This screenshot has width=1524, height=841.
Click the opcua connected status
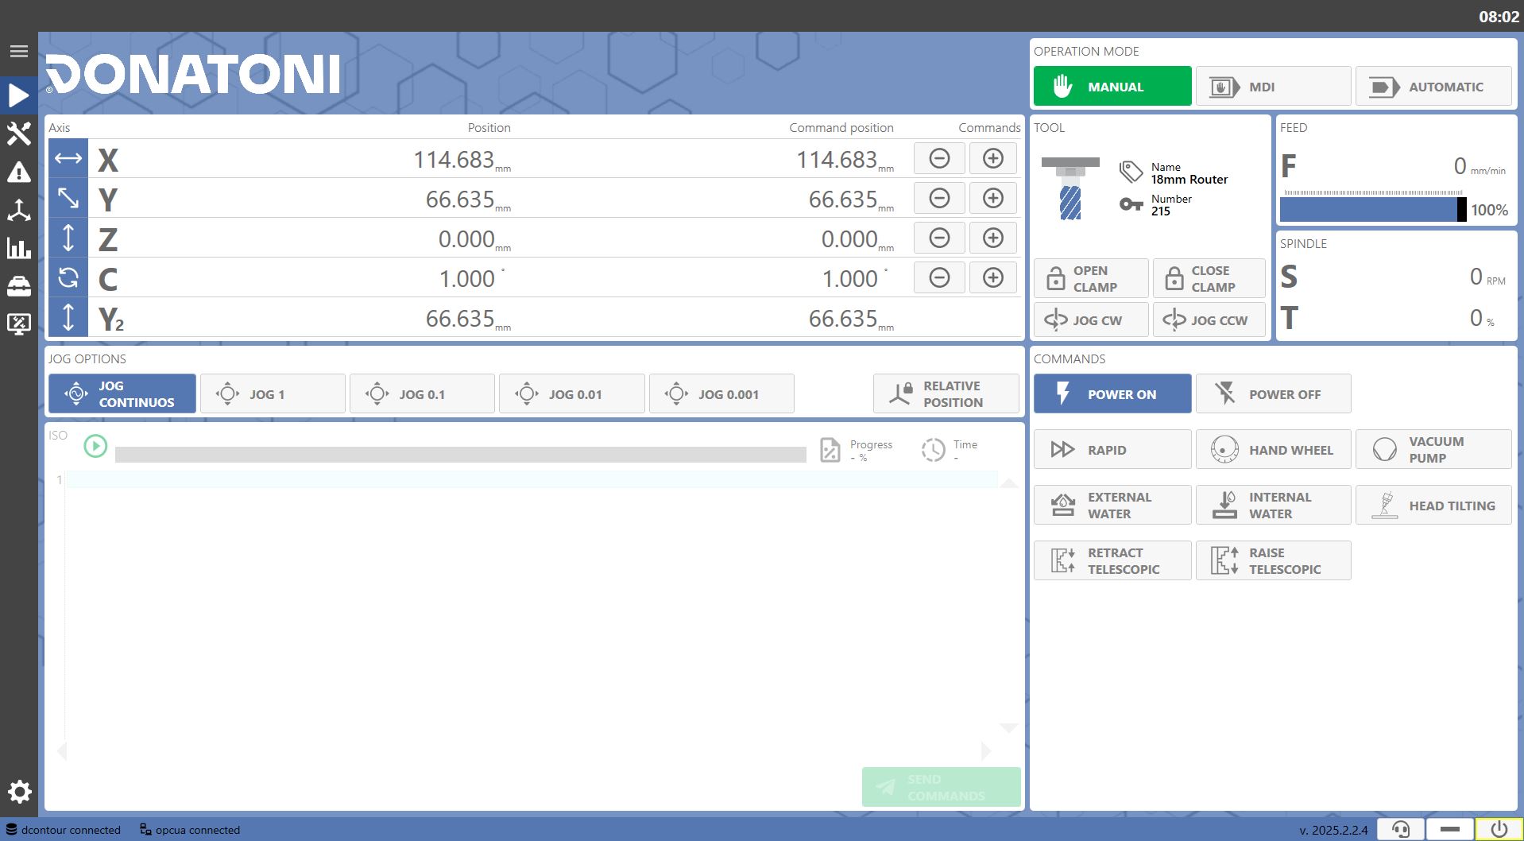(x=190, y=830)
